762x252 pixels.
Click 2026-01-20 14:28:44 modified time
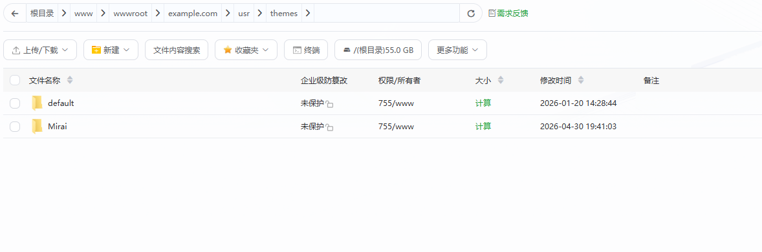(578, 103)
